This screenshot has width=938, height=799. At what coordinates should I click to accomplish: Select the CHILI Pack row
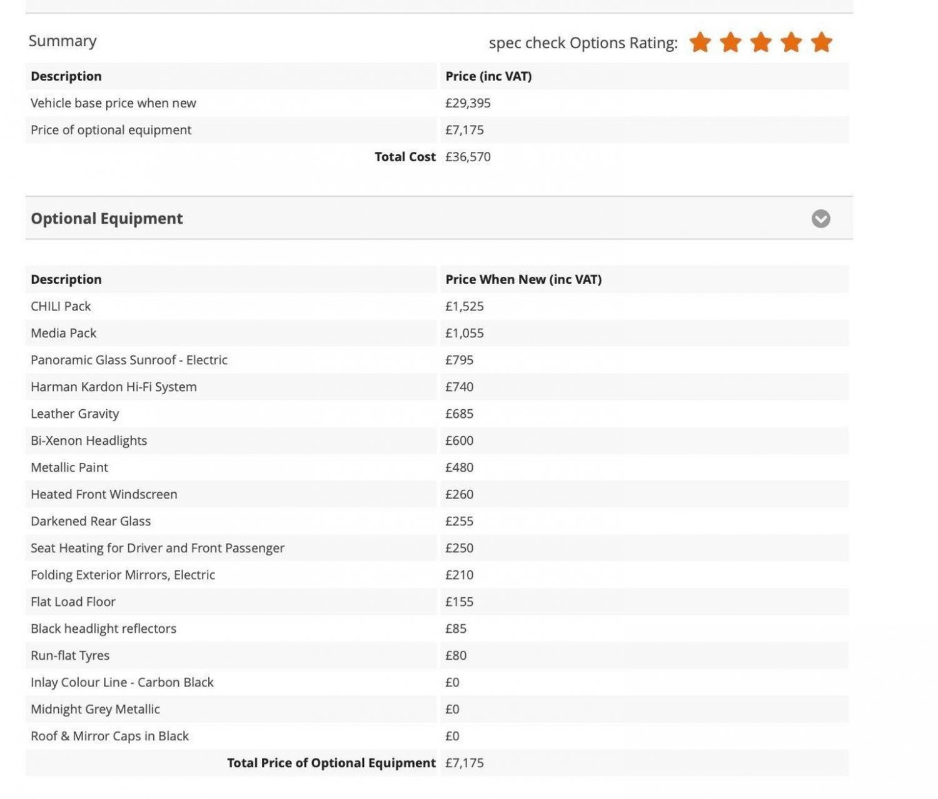point(437,306)
